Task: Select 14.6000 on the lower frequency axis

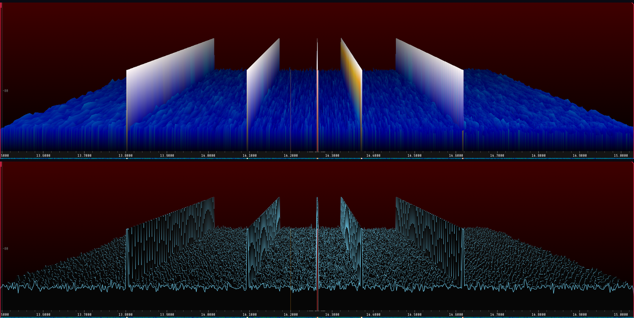Action: 456,315
